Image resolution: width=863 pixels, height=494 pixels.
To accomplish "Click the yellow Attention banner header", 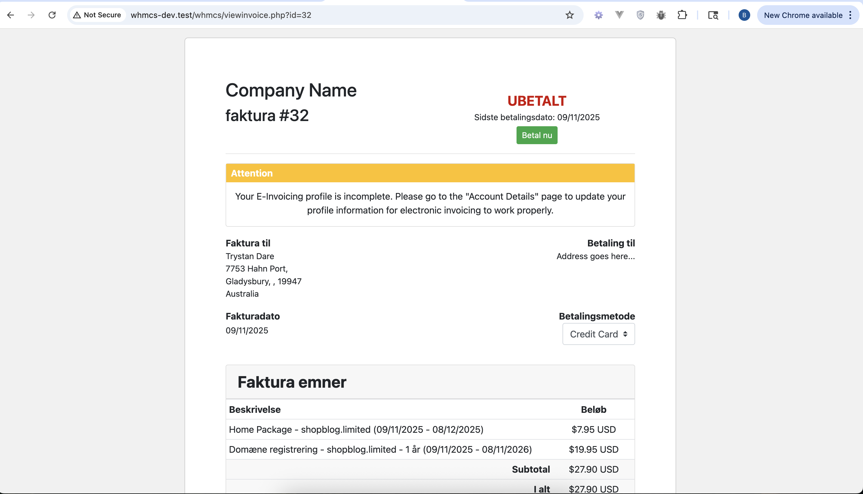I will 430,173.
